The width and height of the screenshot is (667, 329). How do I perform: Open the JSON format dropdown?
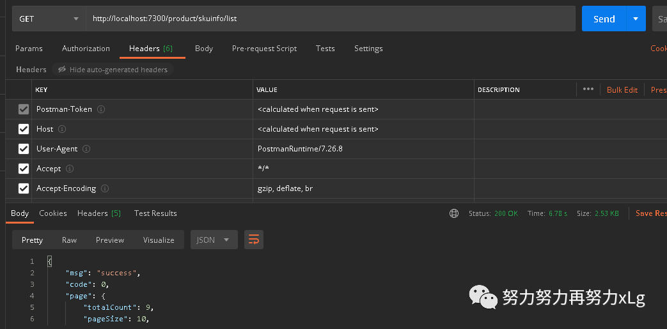coord(214,240)
